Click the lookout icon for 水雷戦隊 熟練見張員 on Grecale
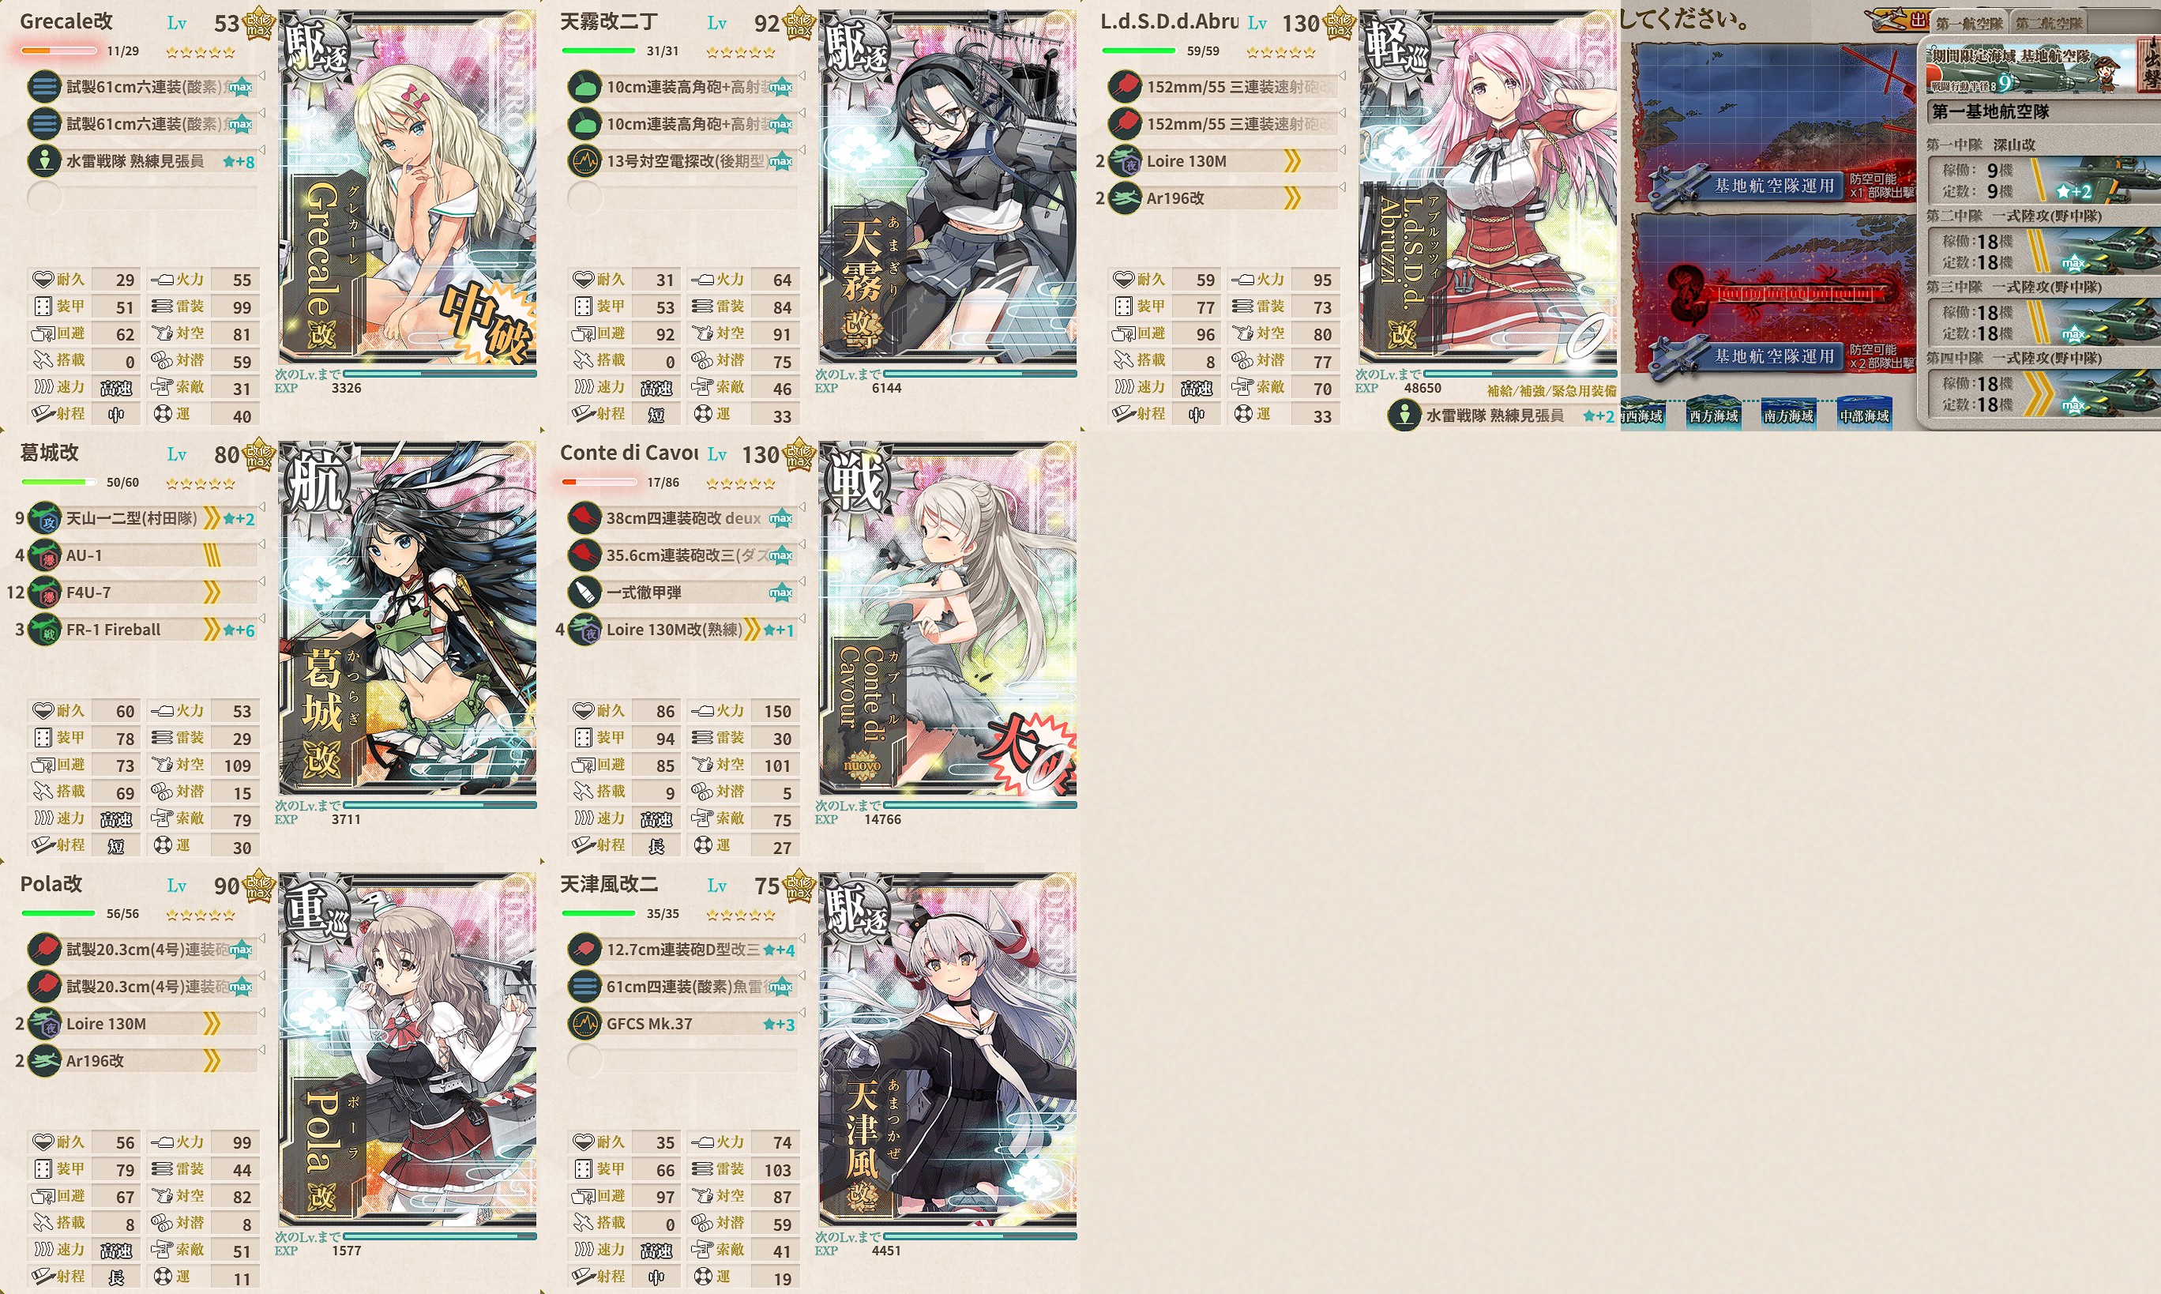The image size is (2161, 1294). (x=43, y=161)
